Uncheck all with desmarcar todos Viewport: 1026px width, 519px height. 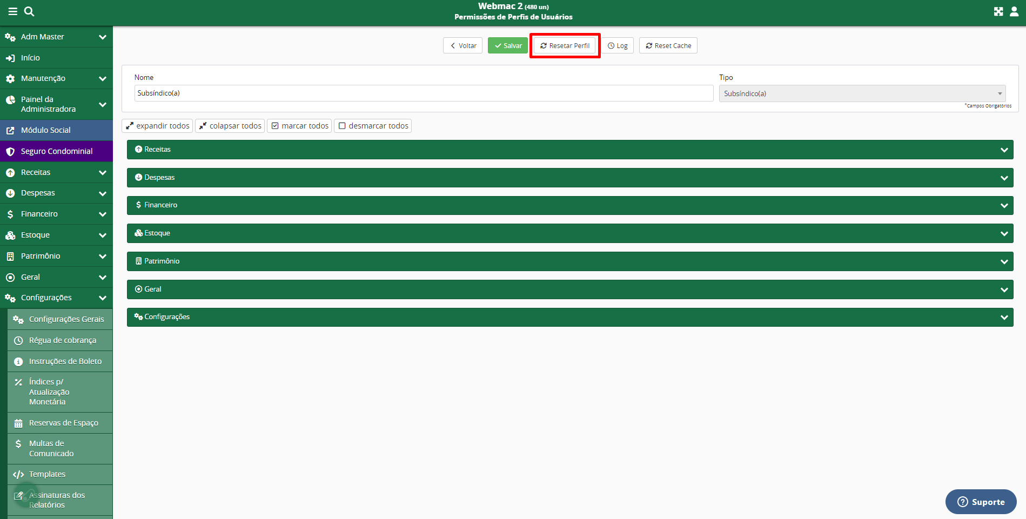pyautogui.click(x=373, y=126)
